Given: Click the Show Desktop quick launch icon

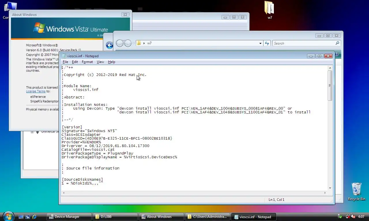Looking at the screenshot, I should click(x=21, y=217).
